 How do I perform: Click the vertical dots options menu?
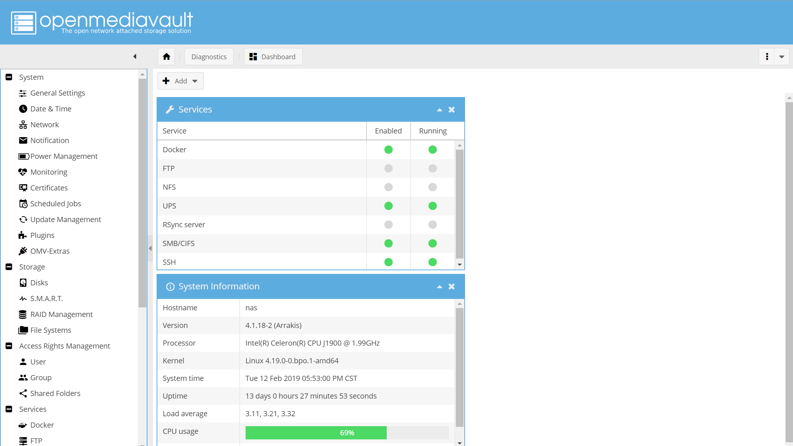(x=767, y=57)
